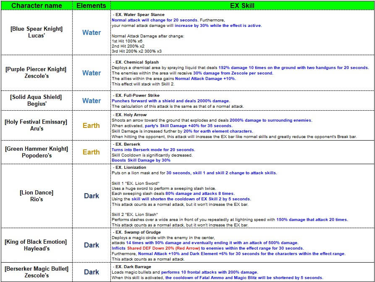Screen dimensions: 375x282
Task: Select the Lion Dance Rio's cell
Action: 37,196
